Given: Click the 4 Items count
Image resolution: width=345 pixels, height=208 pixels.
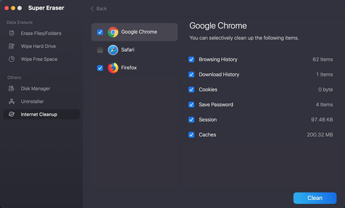Looking at the screenshot, I should (324, 105).
